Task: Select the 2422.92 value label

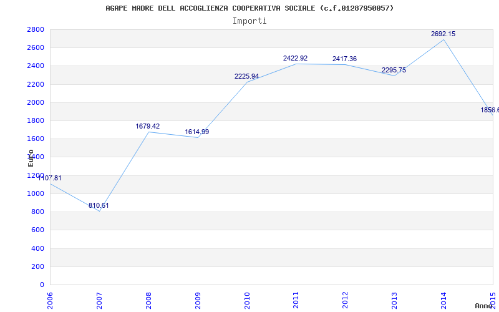Action: [295, 58]
